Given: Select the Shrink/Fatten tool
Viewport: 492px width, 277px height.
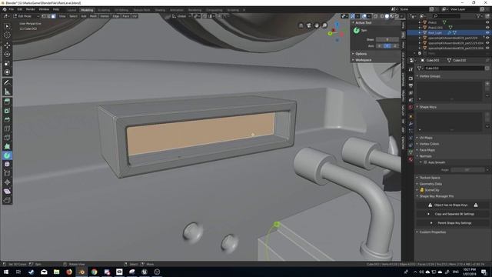Looking at the screenshot, I should pos(7,182).
